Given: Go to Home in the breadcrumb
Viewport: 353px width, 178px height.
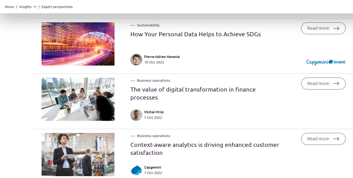Looking at the screenshot, I should pos(9,7).
